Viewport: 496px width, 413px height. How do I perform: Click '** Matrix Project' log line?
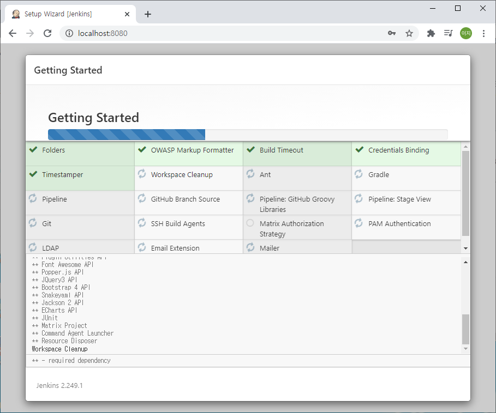[x=59, y=325]
